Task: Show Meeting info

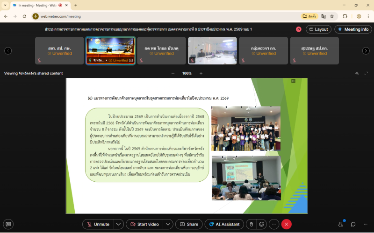Action: (x=353, y=29)
